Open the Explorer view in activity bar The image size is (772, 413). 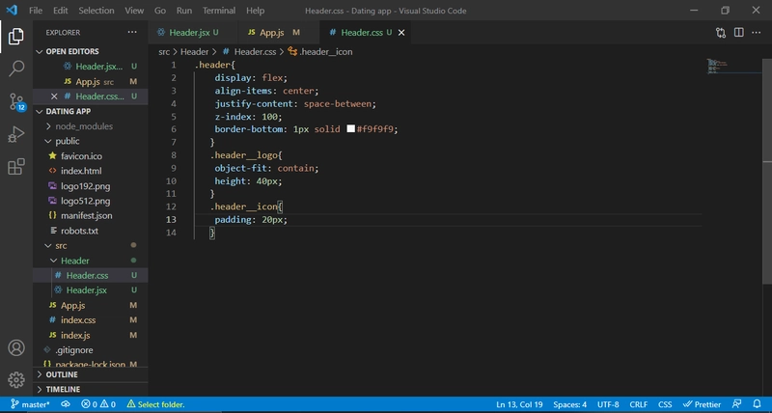15,37
